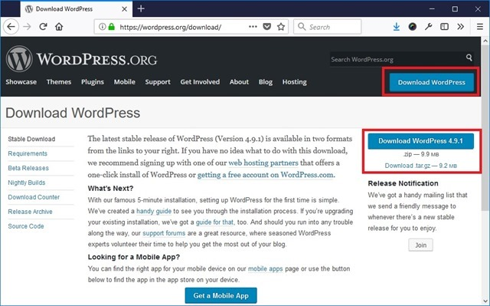The width and height of the screenshot is (490, 306).
Task: Click the browser search bar magnifier icon
Action: [x=302, y=27]
